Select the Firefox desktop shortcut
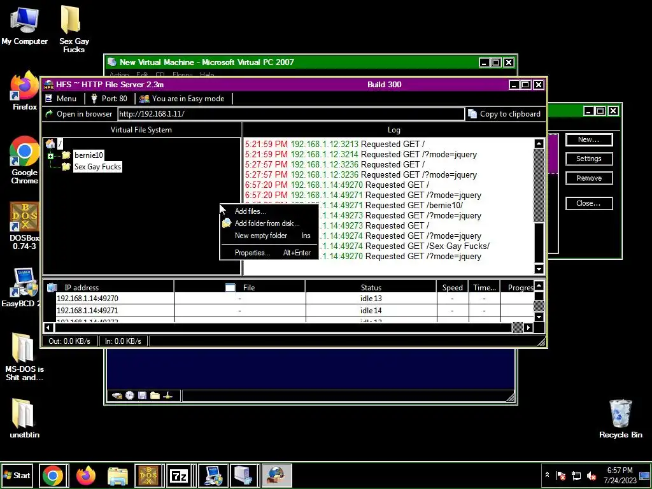The width and height of the screenshot is (652, 489). click(25, 90)
